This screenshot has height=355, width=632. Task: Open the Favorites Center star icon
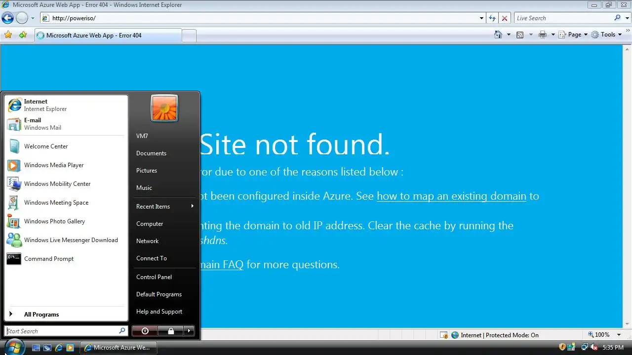8,35
